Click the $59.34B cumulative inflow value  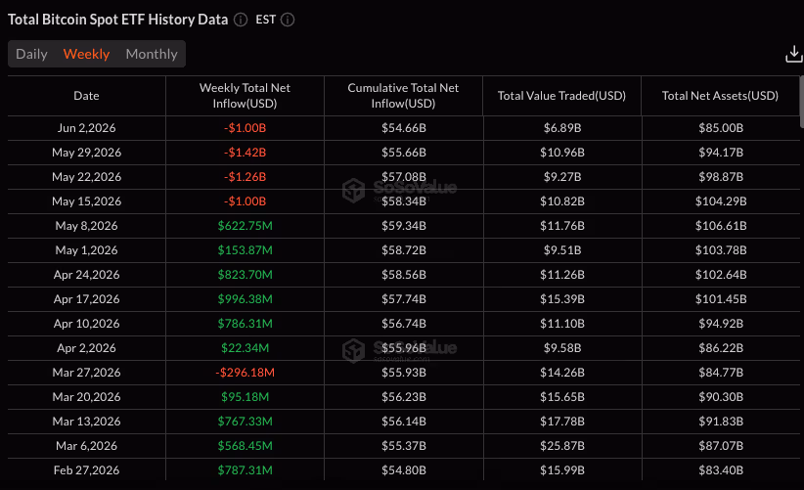[x=404, y=226]
